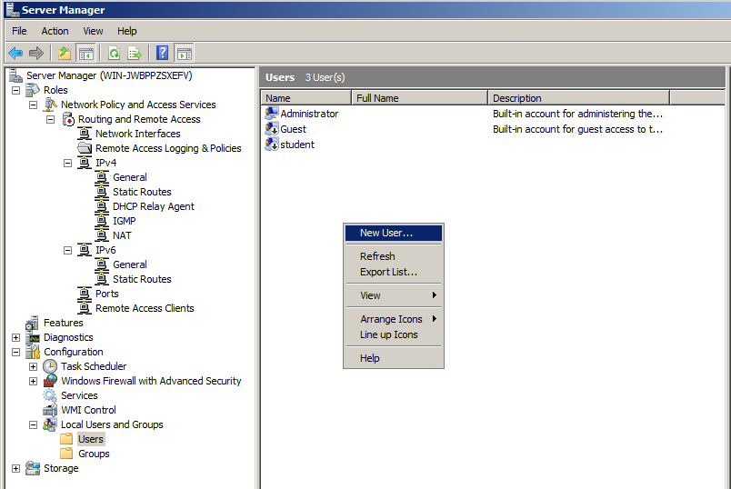Collapse the IPv4 tree node
This screenshot has width=731, height=489.
(x=67, y=164)
